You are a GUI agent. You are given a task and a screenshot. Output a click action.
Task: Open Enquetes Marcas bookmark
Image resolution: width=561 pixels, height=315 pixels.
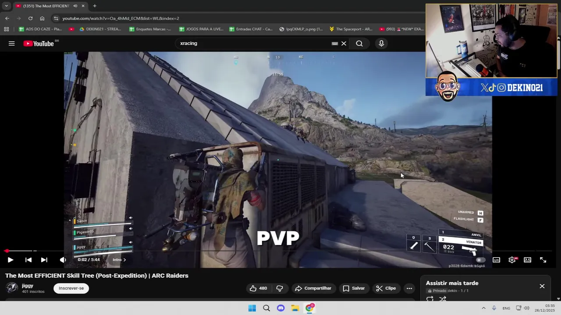pos(150,29)
